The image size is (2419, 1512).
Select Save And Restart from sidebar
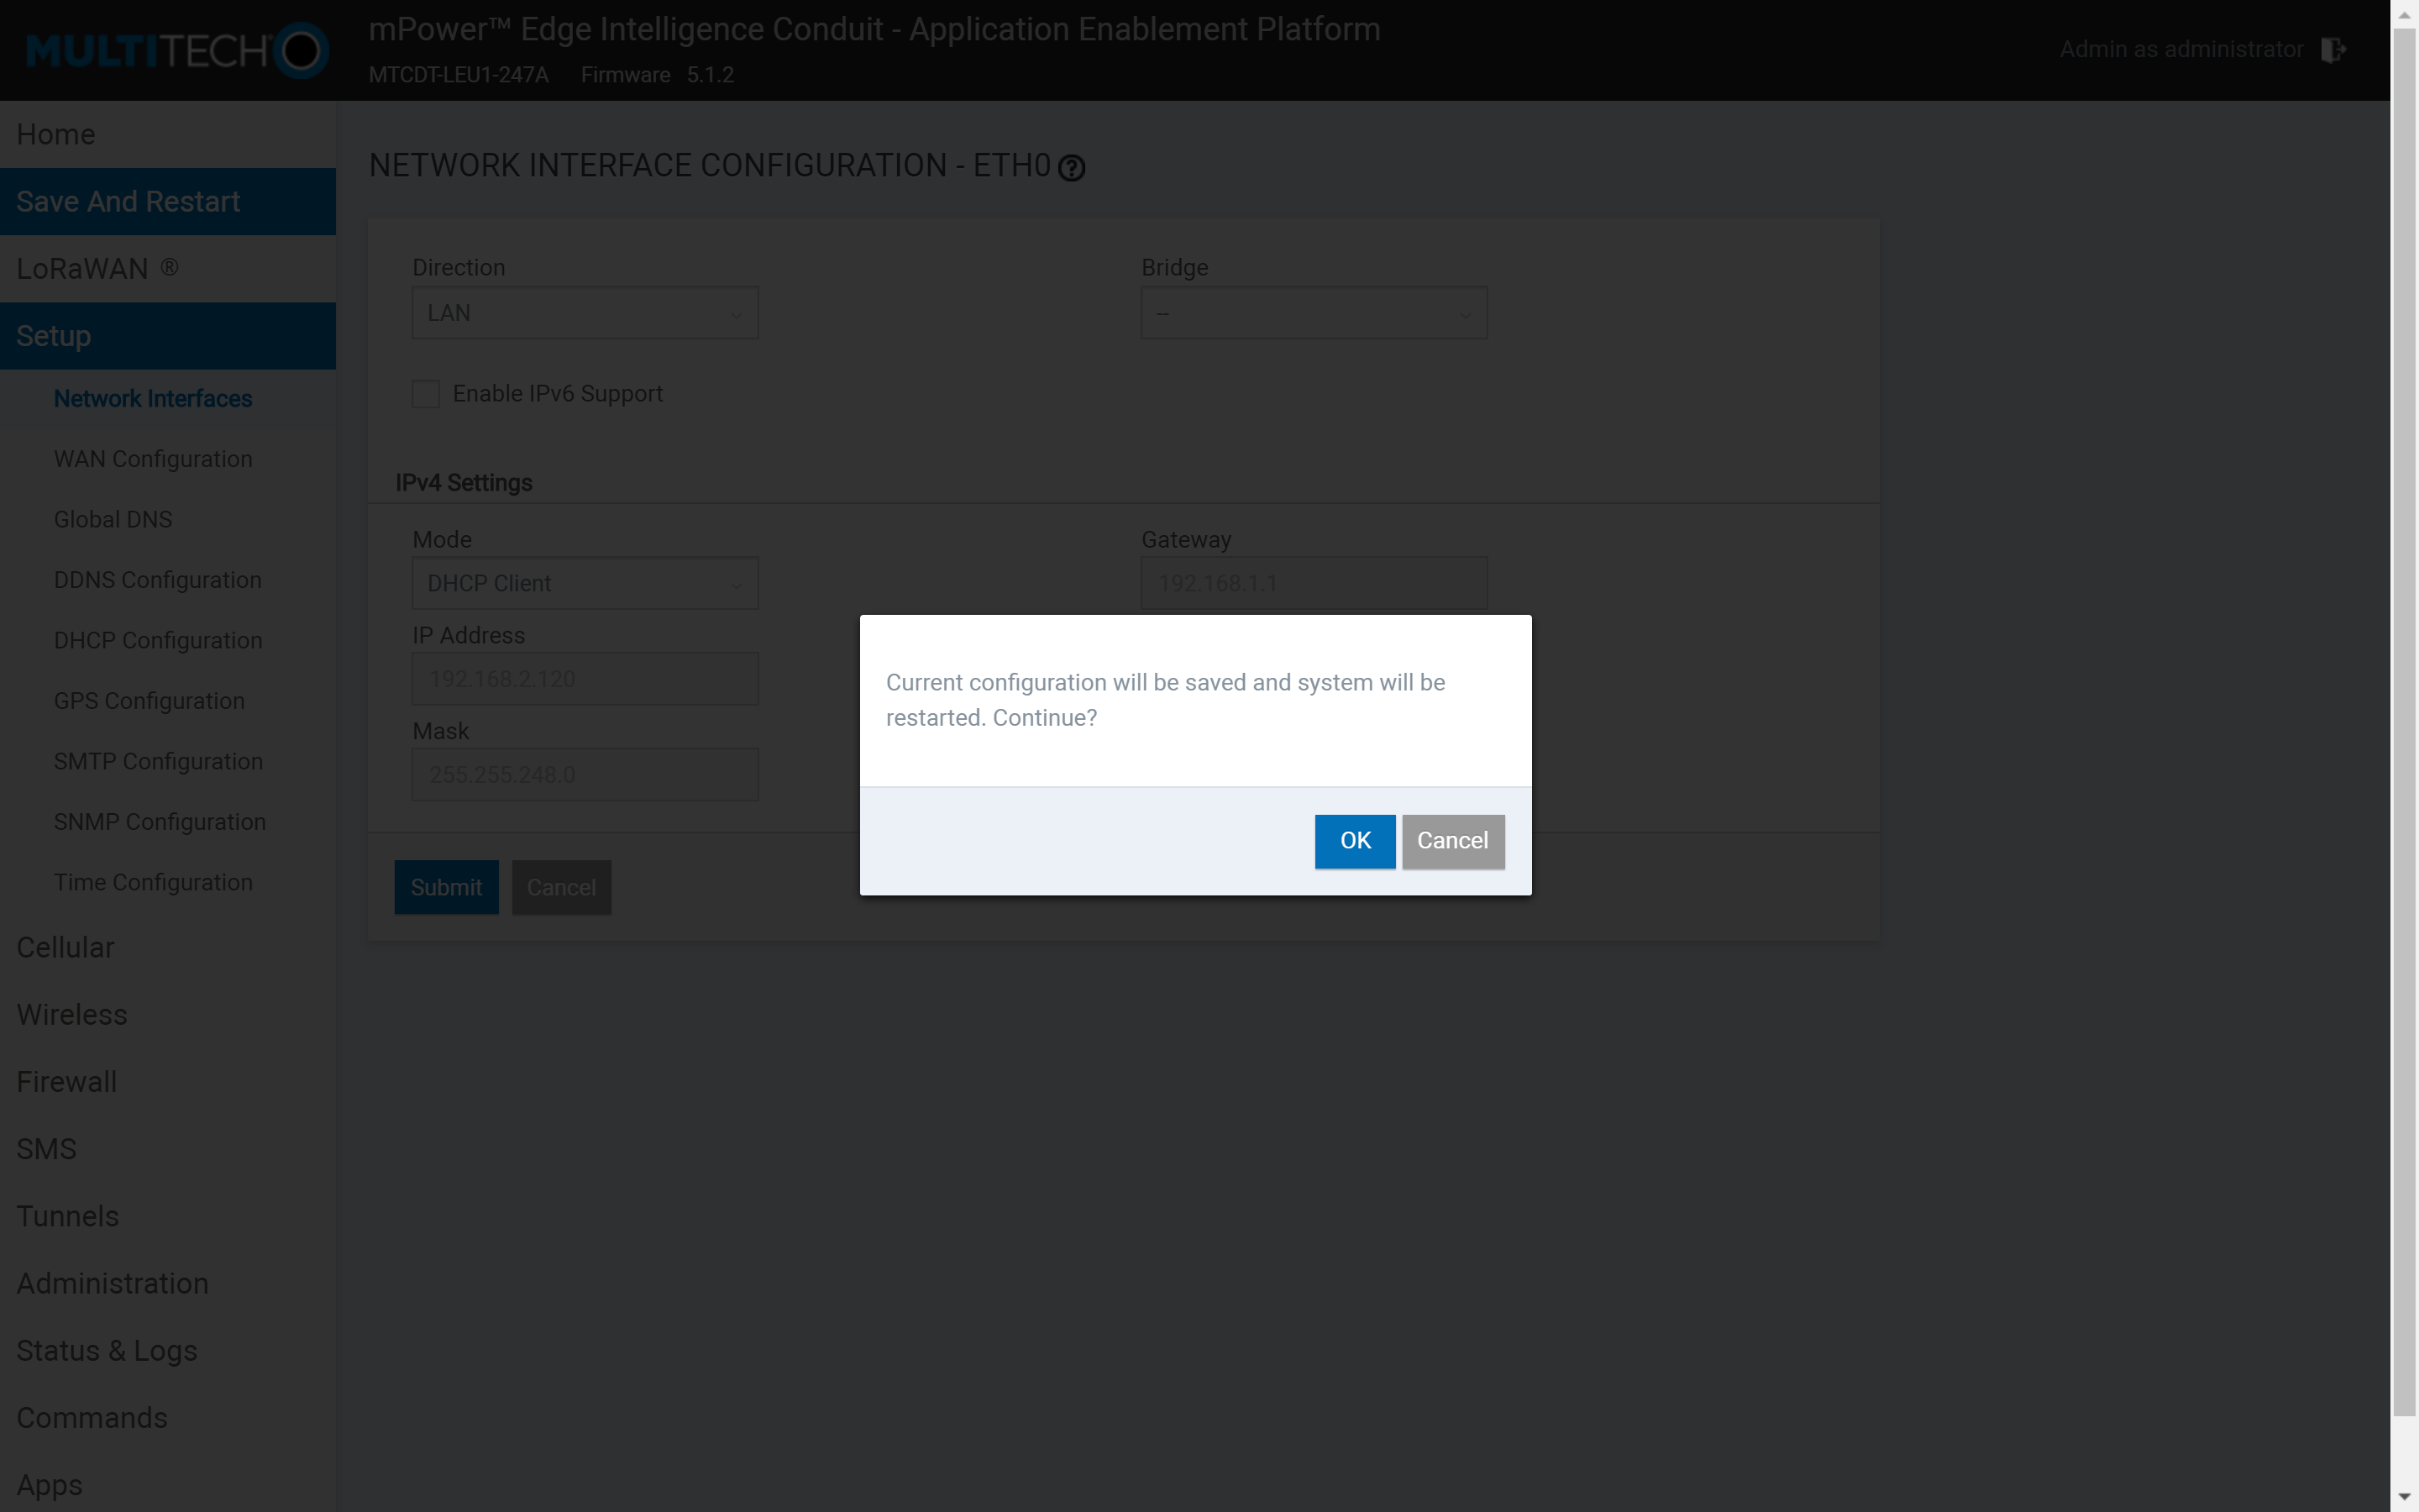[x=127, y=200]
